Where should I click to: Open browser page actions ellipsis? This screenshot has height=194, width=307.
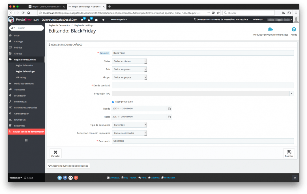pos(208,13)
